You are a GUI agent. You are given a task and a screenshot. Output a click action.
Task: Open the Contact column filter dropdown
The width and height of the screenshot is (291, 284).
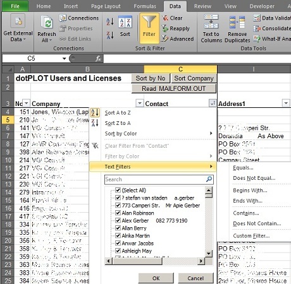pyautogui.click(x=213, y=103)
